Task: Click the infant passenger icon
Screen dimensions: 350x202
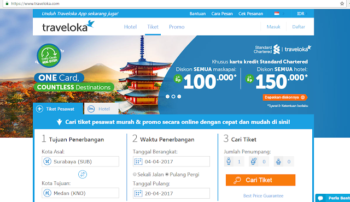Action: (x=278, y=162)
